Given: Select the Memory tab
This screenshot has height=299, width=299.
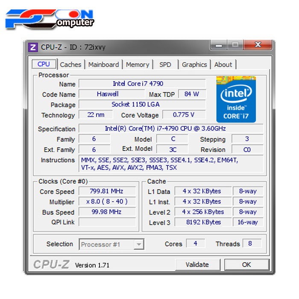Looking at the screenshot, I should coord(138,64).
